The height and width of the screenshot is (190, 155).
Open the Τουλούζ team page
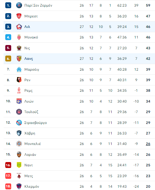tap(31, 112)
